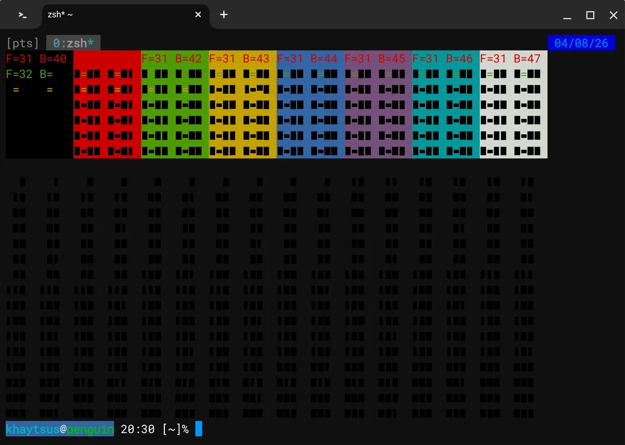The image size is (625, 445).
Task: Maximize the terminal window
Action: click(x=590, y=15)
